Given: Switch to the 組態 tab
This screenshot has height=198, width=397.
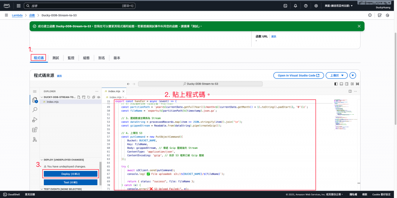Looking at the screenshot, I should (86, 58).
